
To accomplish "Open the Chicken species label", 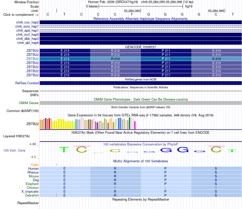I will (33, 188).
